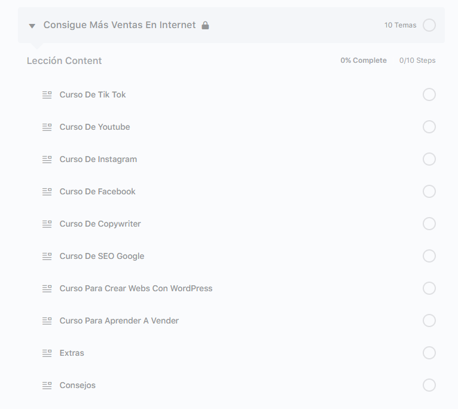Click lock icon next to lesson title
This screenshot has height=409, width=458.
[205, 26]
